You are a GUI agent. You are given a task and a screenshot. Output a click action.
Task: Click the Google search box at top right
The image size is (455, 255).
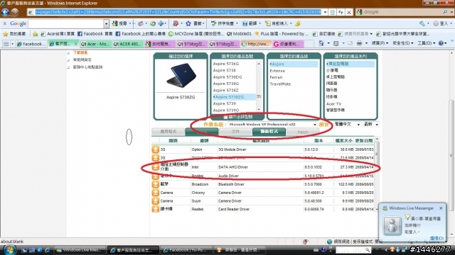[402, 12]
